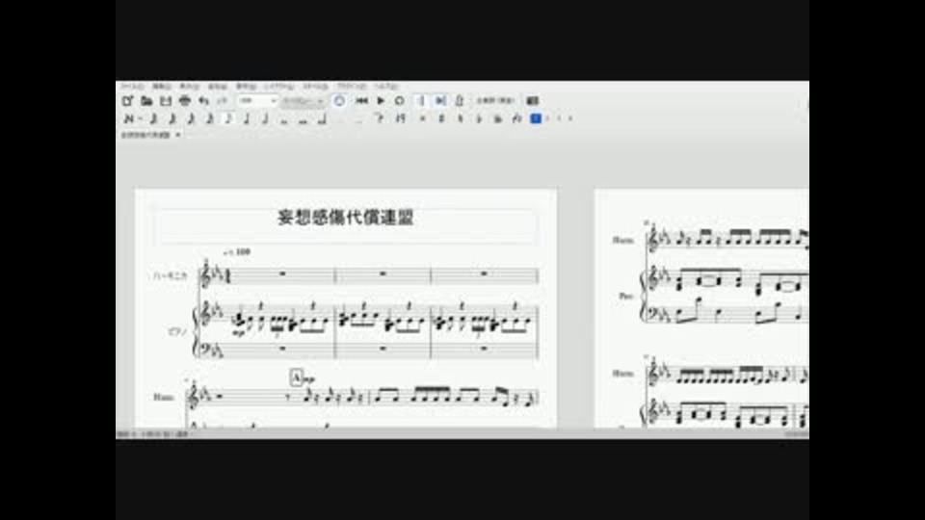925x520 pixels.
Task: Select the title text 妄想感傷代償連盟
Action: (x=346, y=218)
